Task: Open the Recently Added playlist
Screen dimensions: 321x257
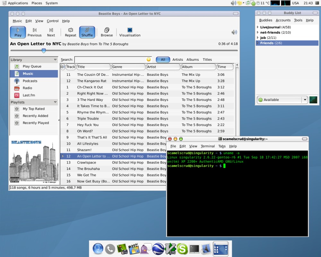Action: (34, 116)
